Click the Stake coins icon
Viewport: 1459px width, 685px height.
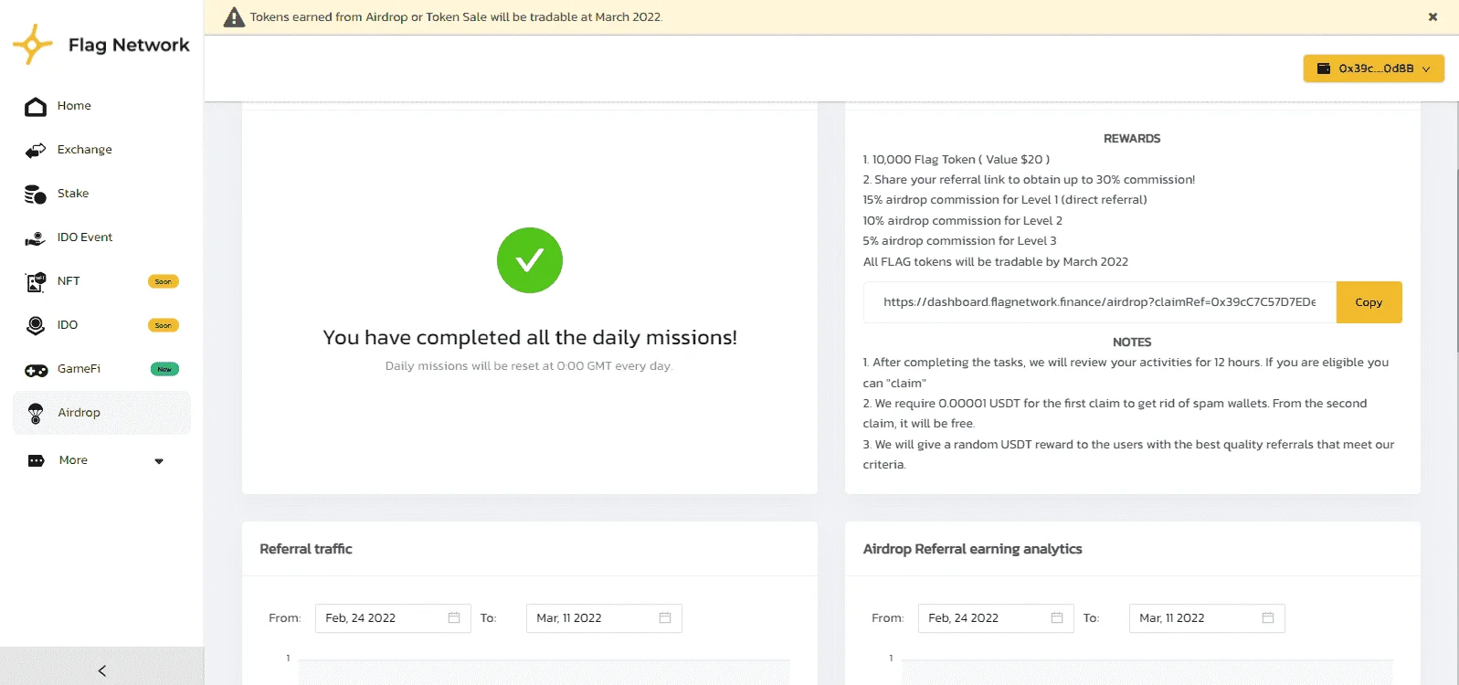point(36,194)
